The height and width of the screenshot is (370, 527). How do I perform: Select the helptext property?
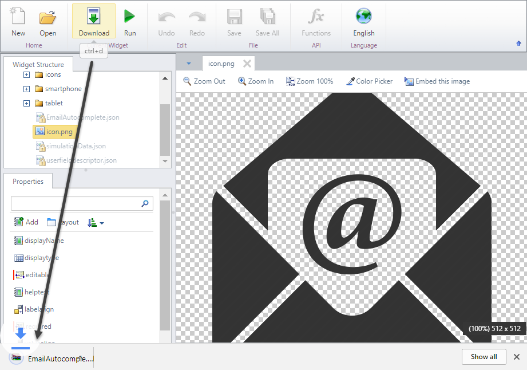[32, 292]
